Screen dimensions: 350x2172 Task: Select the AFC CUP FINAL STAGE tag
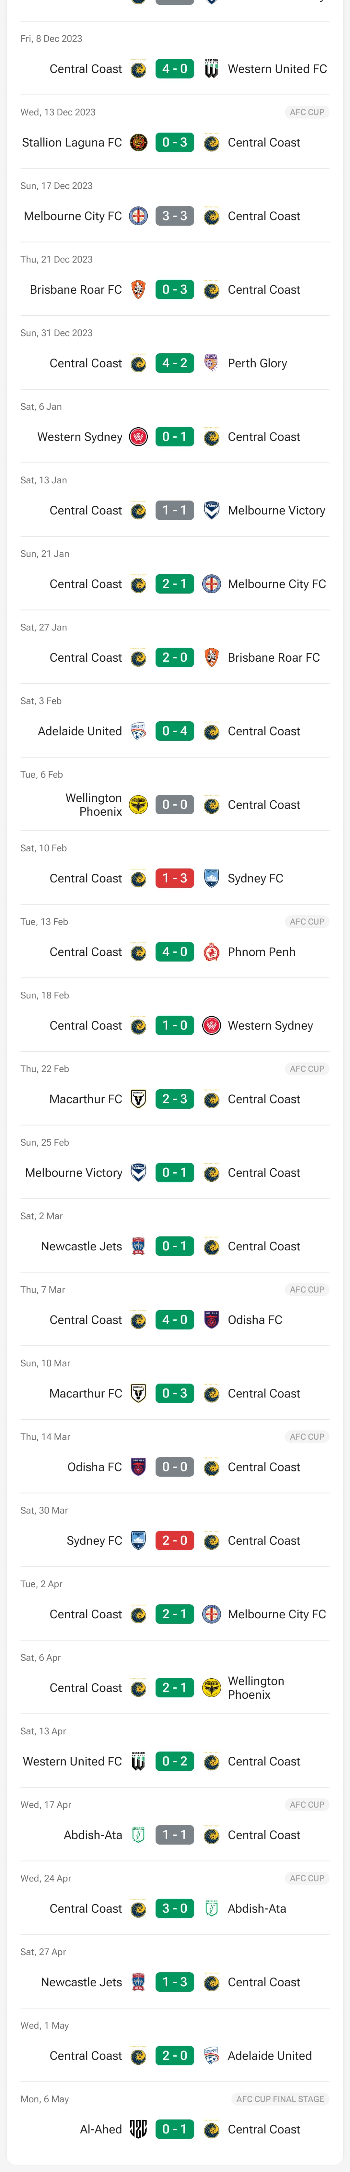280,2099
